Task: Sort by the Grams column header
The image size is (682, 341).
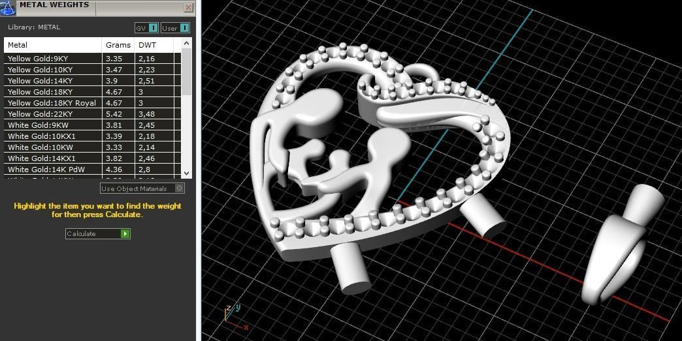Action: (118, 45)
